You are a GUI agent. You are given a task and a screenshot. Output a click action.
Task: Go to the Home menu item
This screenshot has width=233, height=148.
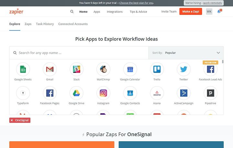(x=83, y=12)
